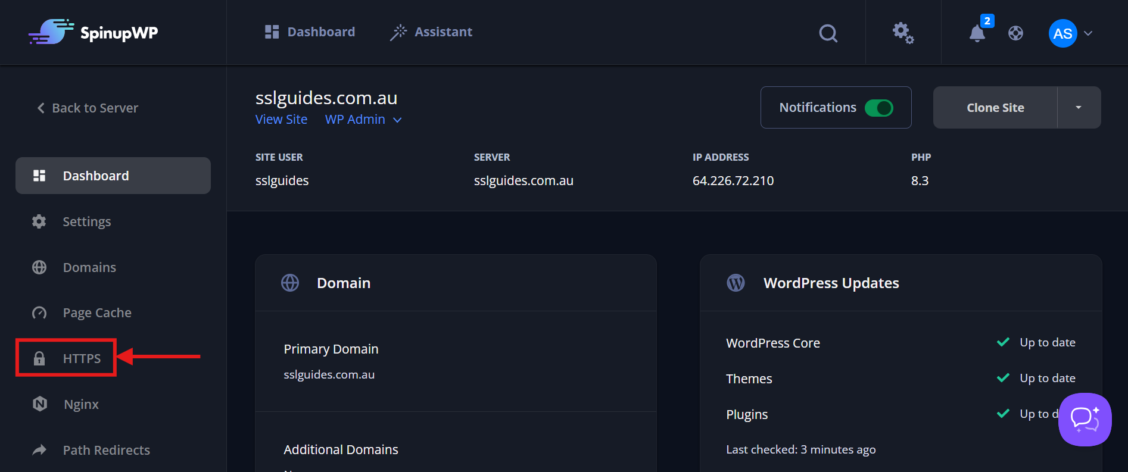
Task: Open the notifications bell with badge 2
Action: click(977, 33)
